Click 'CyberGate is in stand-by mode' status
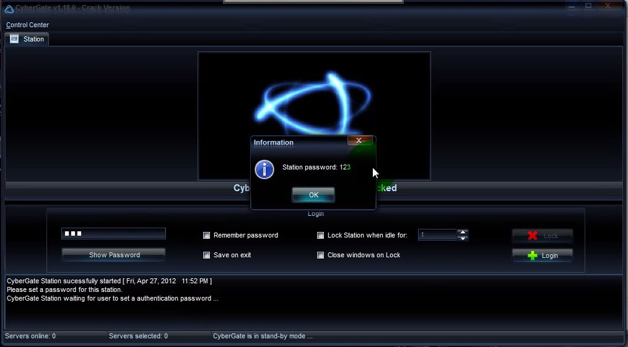Screen dimensions: 628x347 (263, 336)
